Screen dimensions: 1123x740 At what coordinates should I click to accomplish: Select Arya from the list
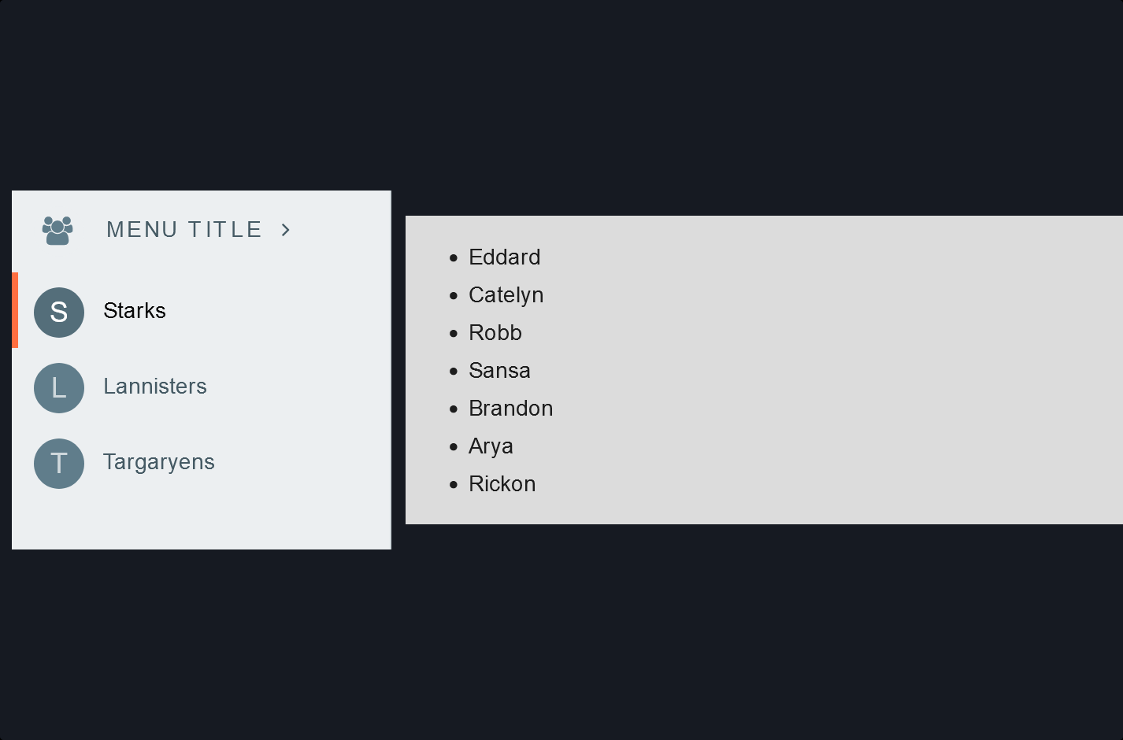click(x=491, y=446)
